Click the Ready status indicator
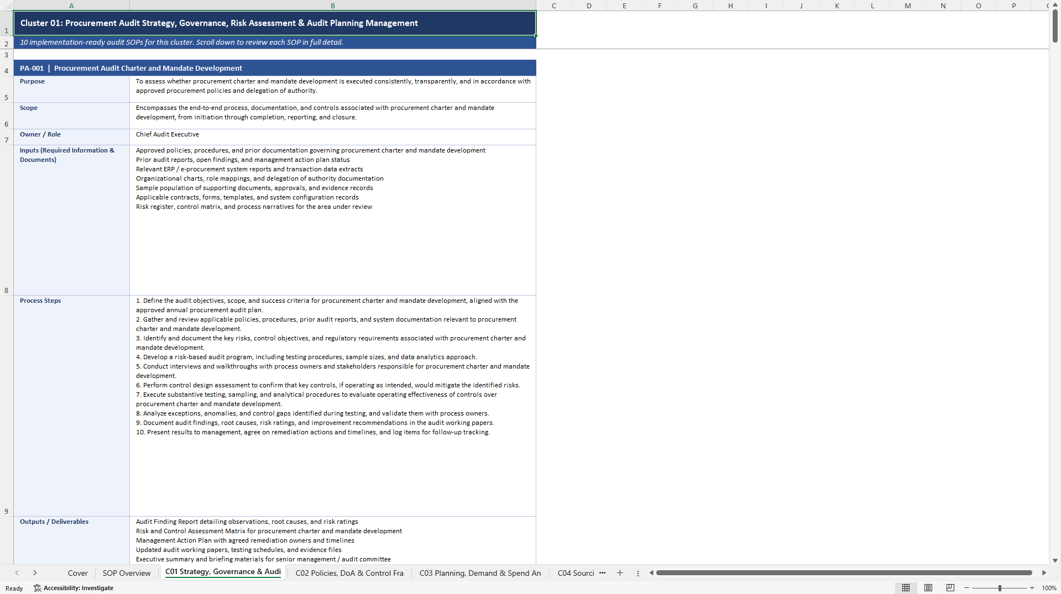1061x594 pixels. pyautogui.click(x=14, y=588)
